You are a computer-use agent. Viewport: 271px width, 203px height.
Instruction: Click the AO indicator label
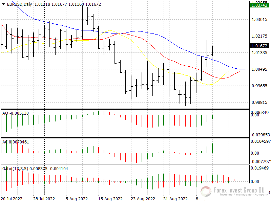[x=5, y=113]
